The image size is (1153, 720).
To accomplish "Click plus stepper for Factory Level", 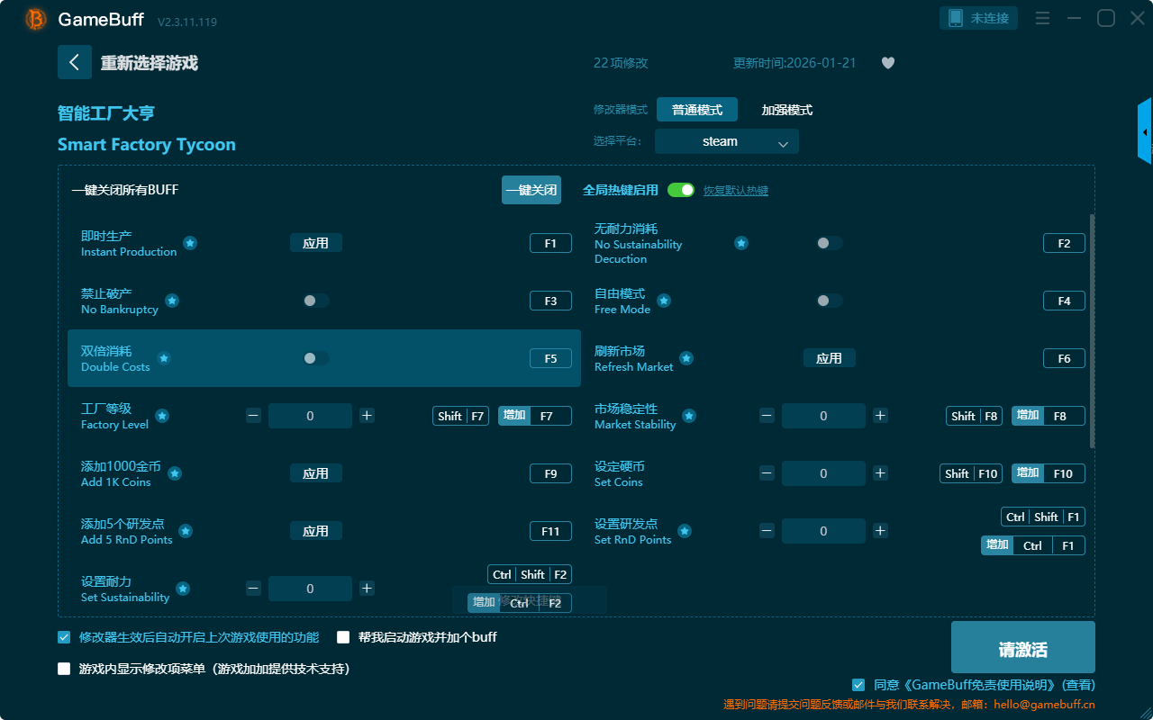I will coord(367,416).
